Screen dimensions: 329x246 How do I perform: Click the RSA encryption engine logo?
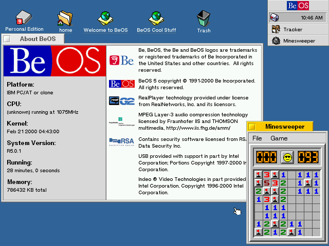point(121,141)
